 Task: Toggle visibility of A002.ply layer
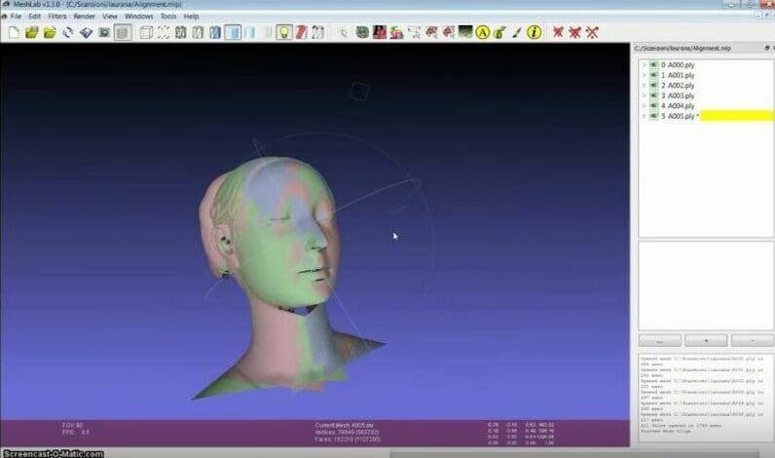click(x=652, y=85)
